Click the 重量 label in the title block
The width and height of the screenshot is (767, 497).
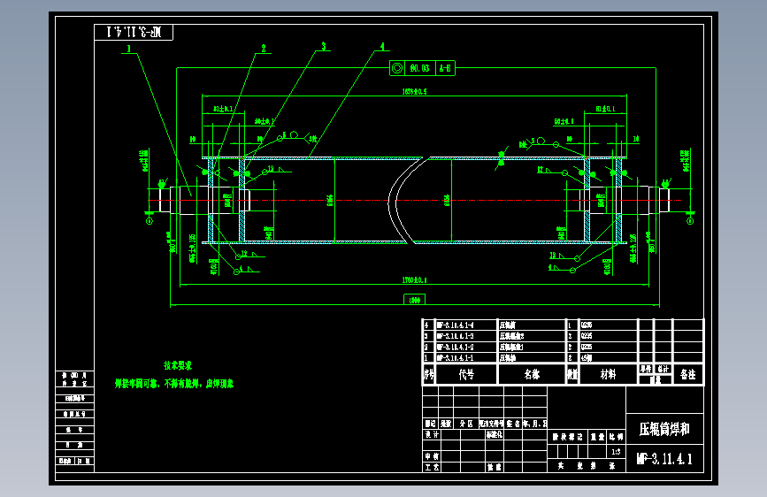pos(597,437)
